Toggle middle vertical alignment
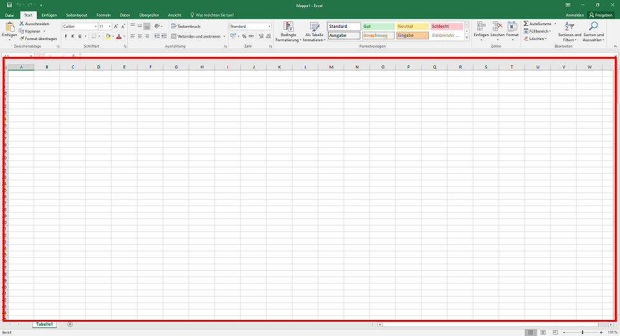 tap(140, 26)
